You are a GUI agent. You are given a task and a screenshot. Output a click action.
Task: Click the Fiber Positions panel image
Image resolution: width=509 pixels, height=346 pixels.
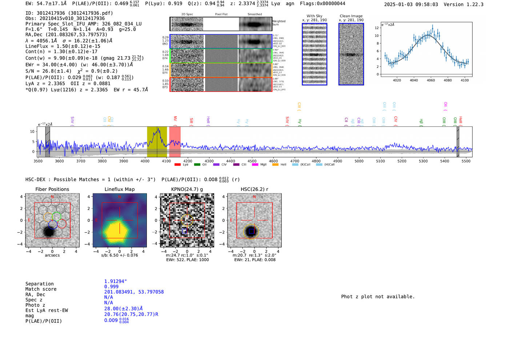pyautogui.click(x=52, y=220)
